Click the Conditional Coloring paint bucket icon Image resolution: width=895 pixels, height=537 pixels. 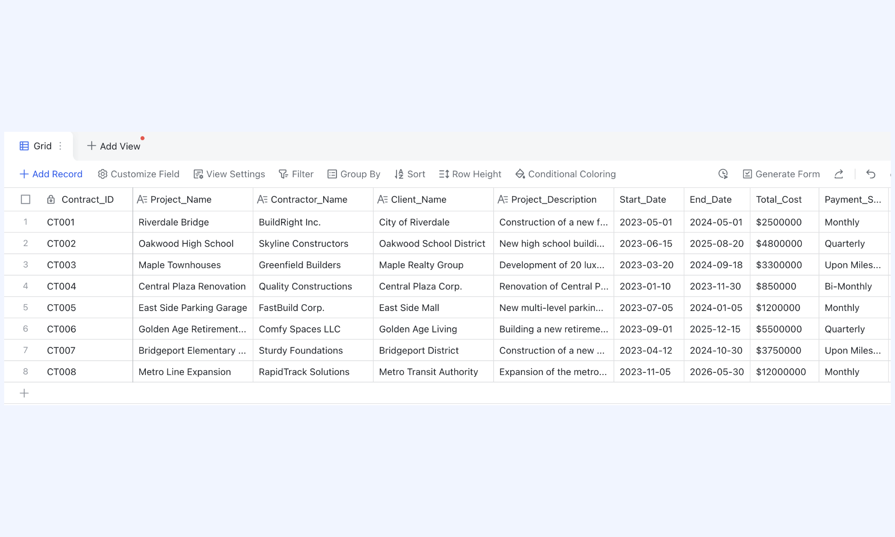[x=520, y=174]
